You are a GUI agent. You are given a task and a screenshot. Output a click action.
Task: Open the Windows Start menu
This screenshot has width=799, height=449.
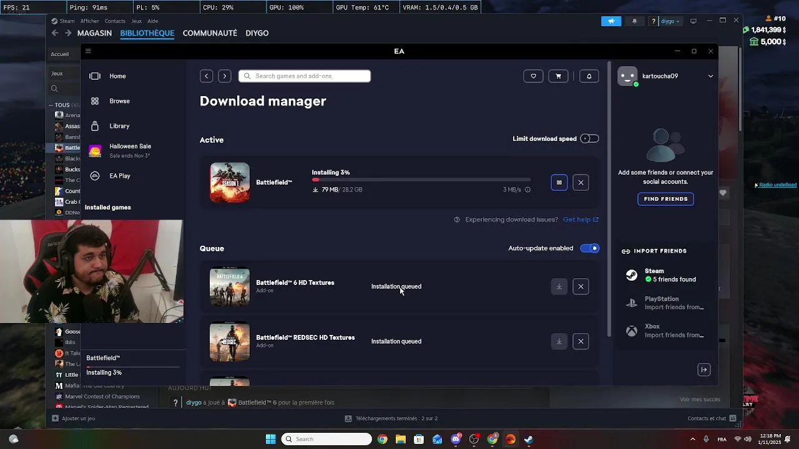pos(271,439)
